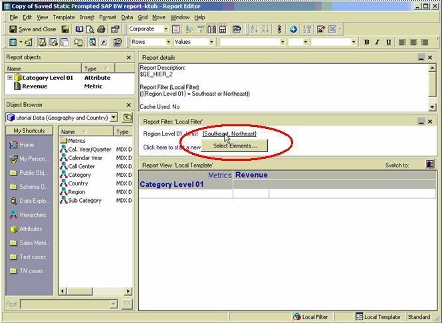This screenshot has height=323, width=442.
Task: Open the Hierarchies shortcut
Action: (x=32, y=215)
